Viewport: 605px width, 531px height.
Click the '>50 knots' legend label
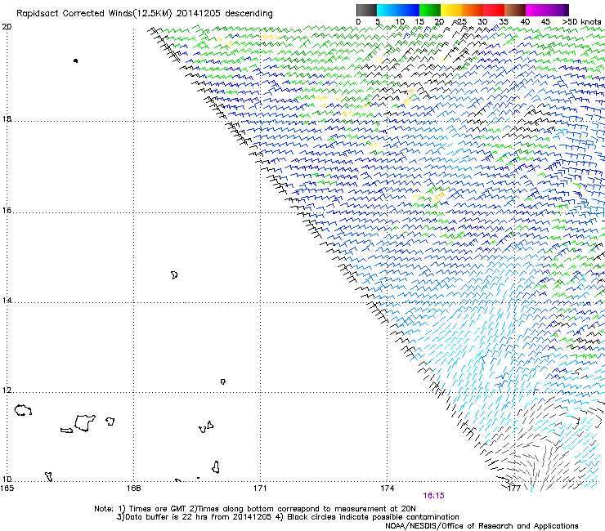[x=581, y=21]
